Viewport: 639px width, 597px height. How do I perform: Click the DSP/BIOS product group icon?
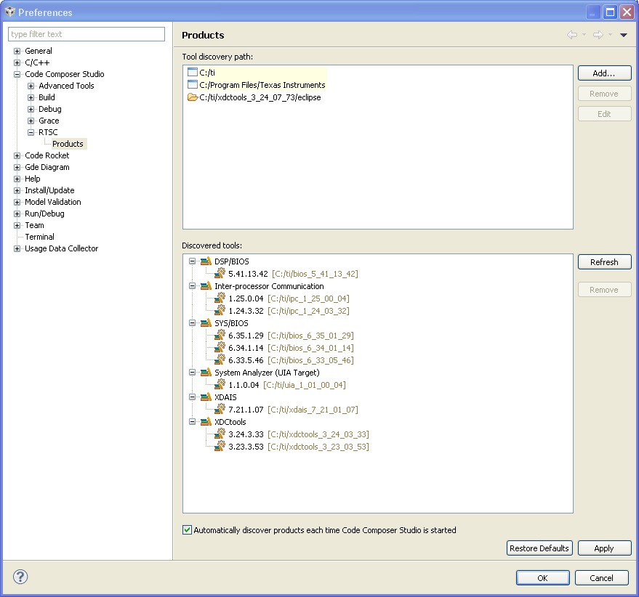(x=206, y=261)
